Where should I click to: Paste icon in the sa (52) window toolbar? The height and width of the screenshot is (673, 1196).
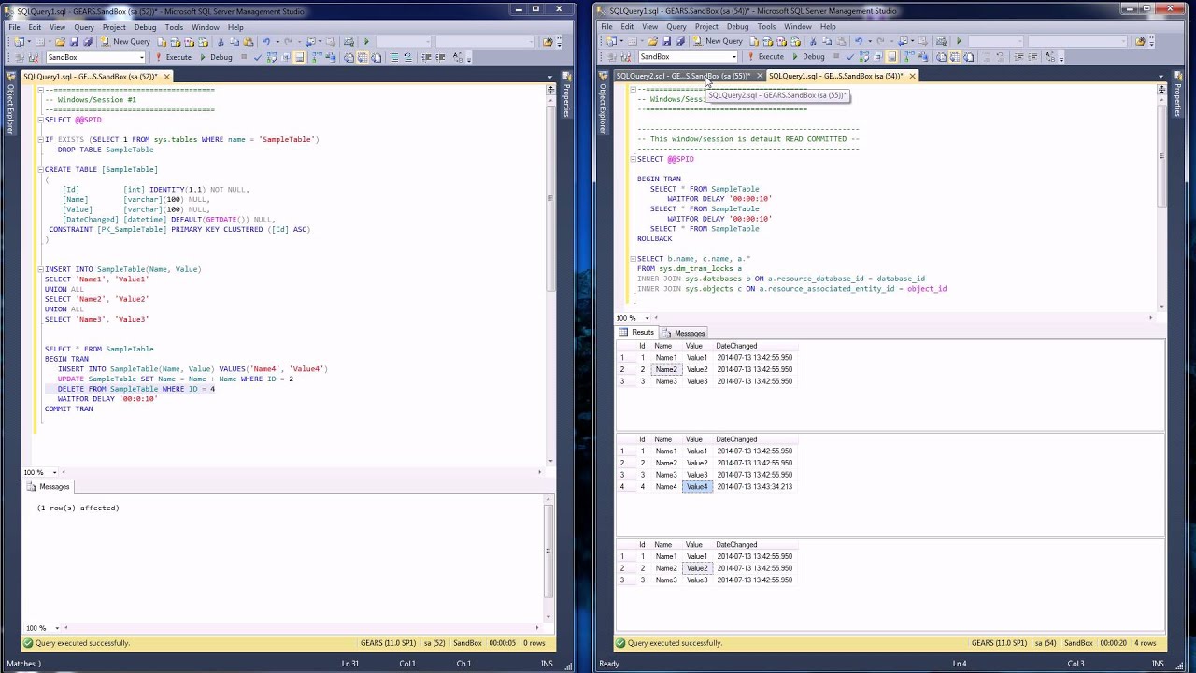249,41
